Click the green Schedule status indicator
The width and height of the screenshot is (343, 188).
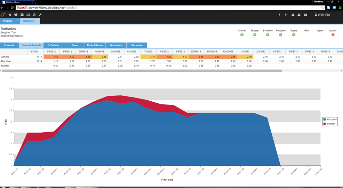pos(268,34)
